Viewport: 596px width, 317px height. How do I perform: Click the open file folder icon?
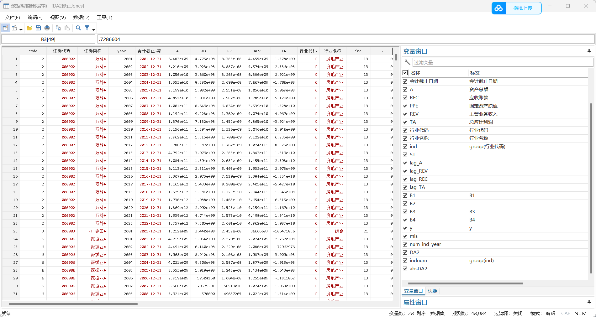tap(29, 28)
